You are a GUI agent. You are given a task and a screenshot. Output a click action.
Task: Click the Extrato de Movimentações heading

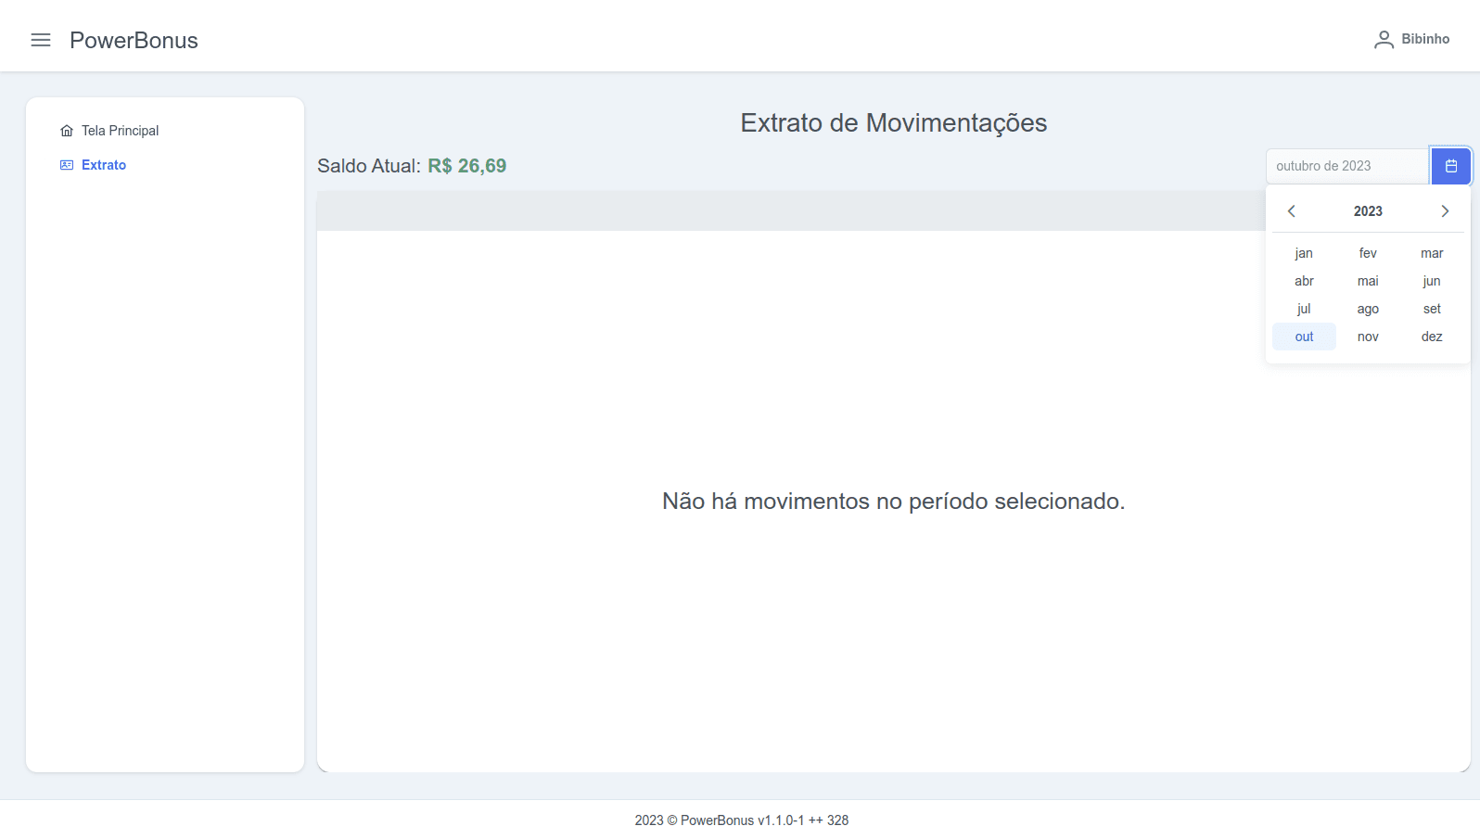tap(893, 122)
